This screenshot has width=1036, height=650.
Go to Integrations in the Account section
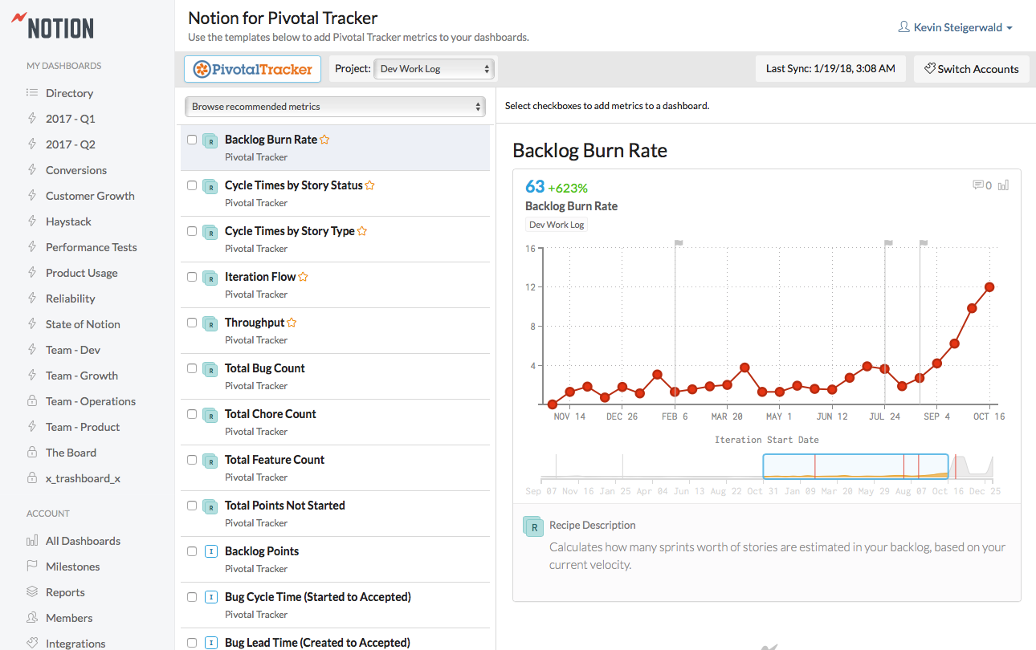tap(75, 644)
